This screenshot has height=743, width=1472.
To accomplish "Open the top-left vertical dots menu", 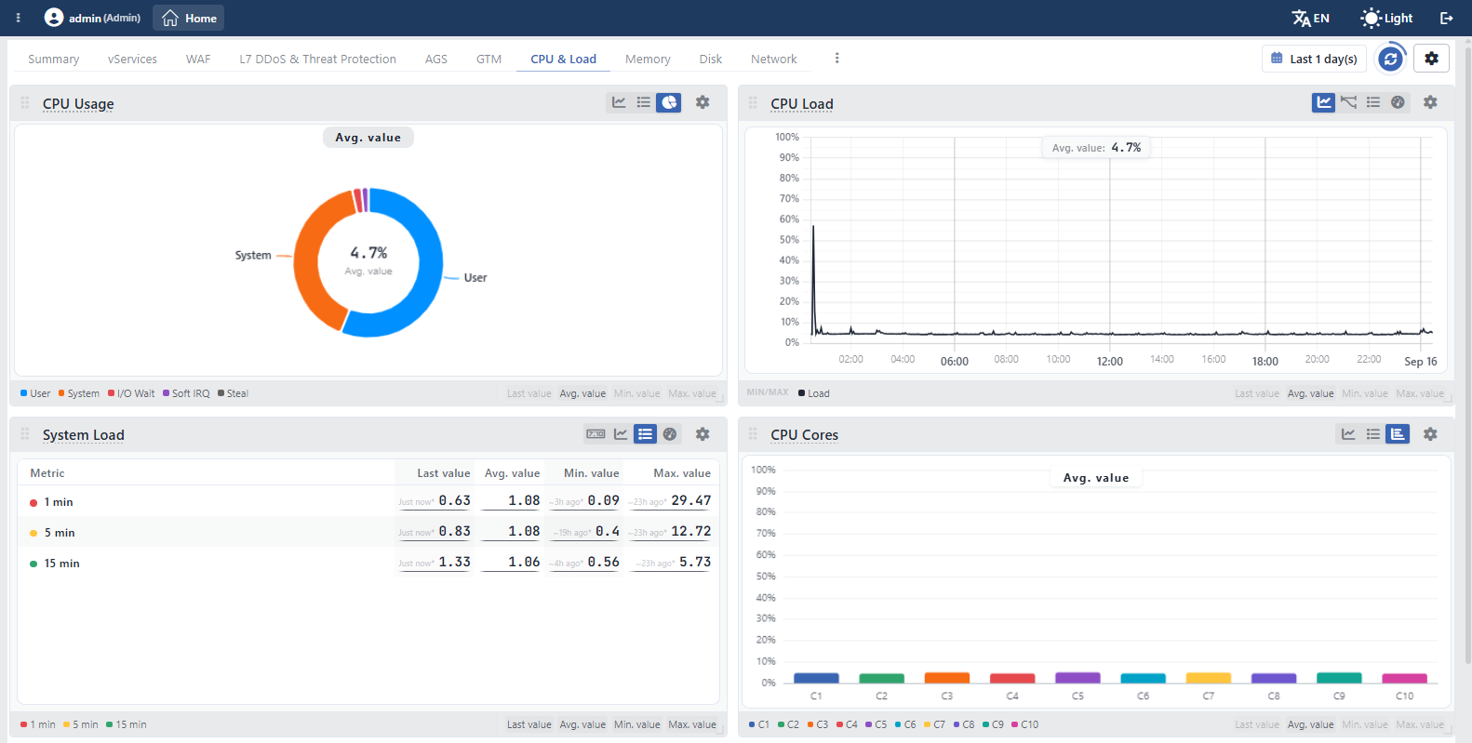I will tap(19, 18).
